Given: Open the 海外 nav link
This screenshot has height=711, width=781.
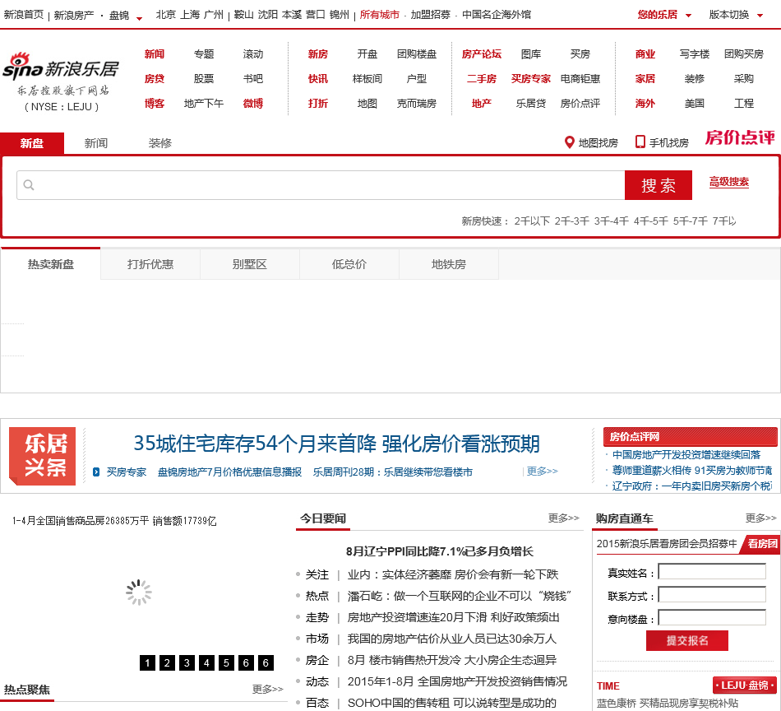Looking at the screenshot, I should [645, 104].
